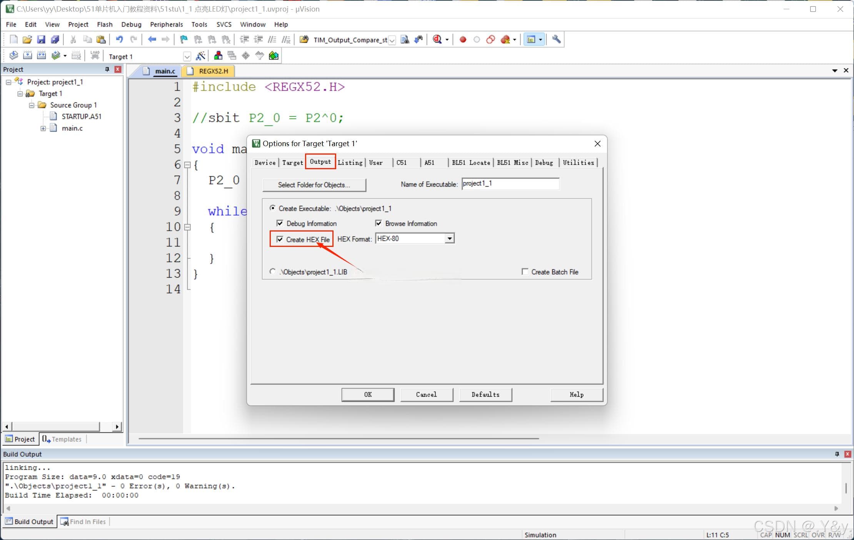Click the Configuration wrench icon
Viewport: 854px width, 540px height.
[556, 40]
